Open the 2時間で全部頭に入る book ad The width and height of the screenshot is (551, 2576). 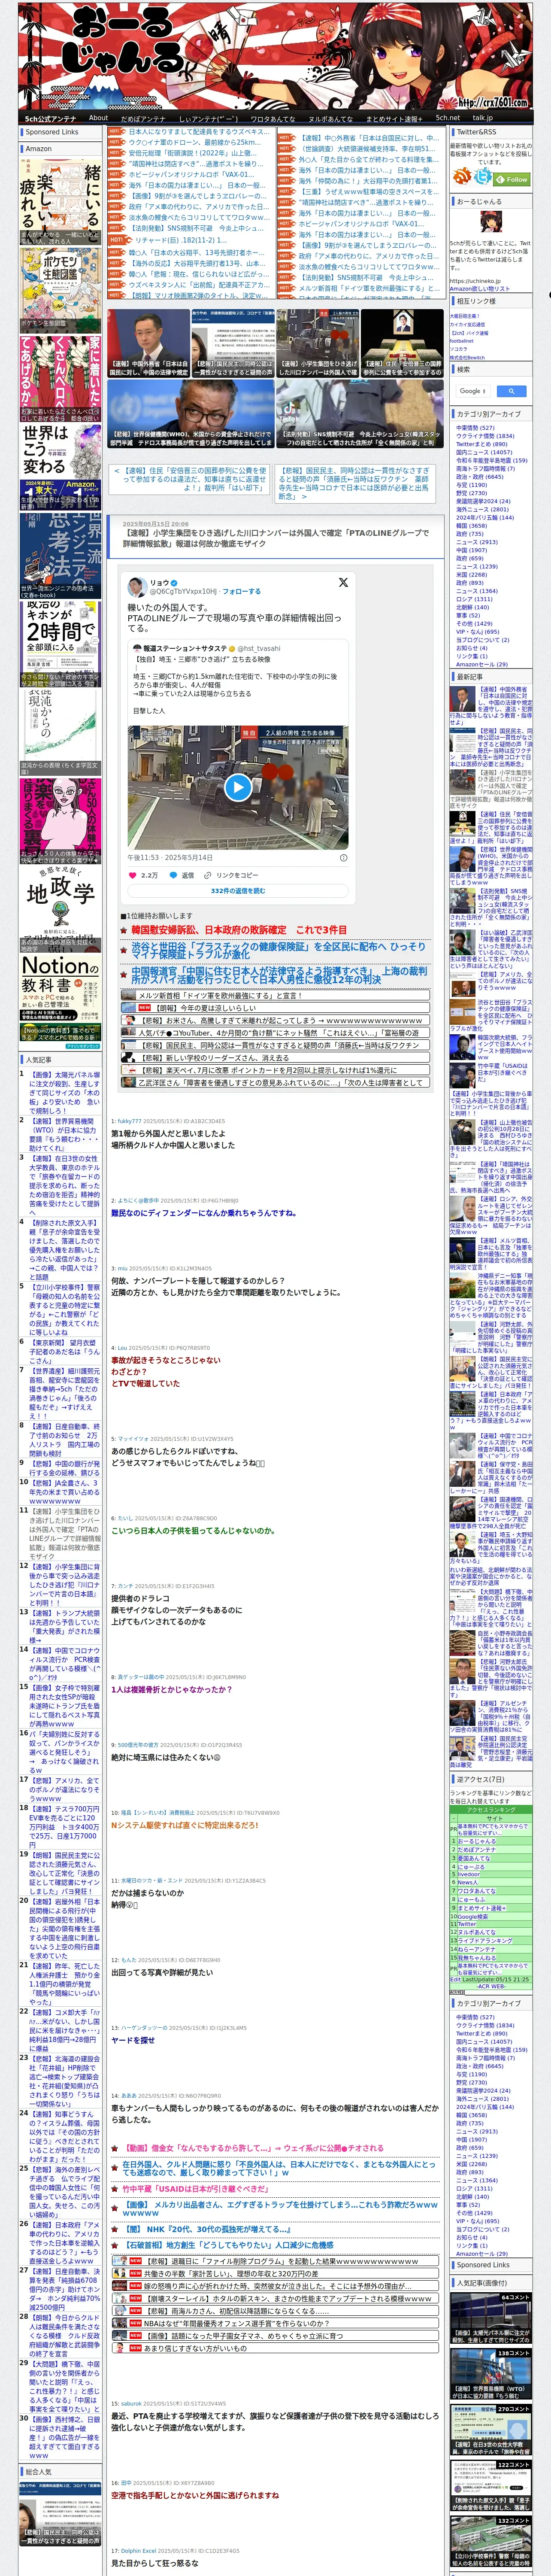click(61, 643)
